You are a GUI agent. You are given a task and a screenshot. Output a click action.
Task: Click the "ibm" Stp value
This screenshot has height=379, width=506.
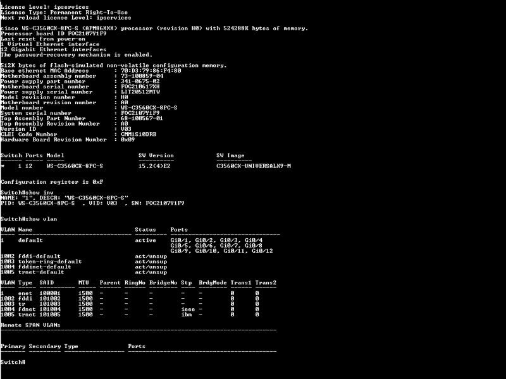tap(187, 315)
